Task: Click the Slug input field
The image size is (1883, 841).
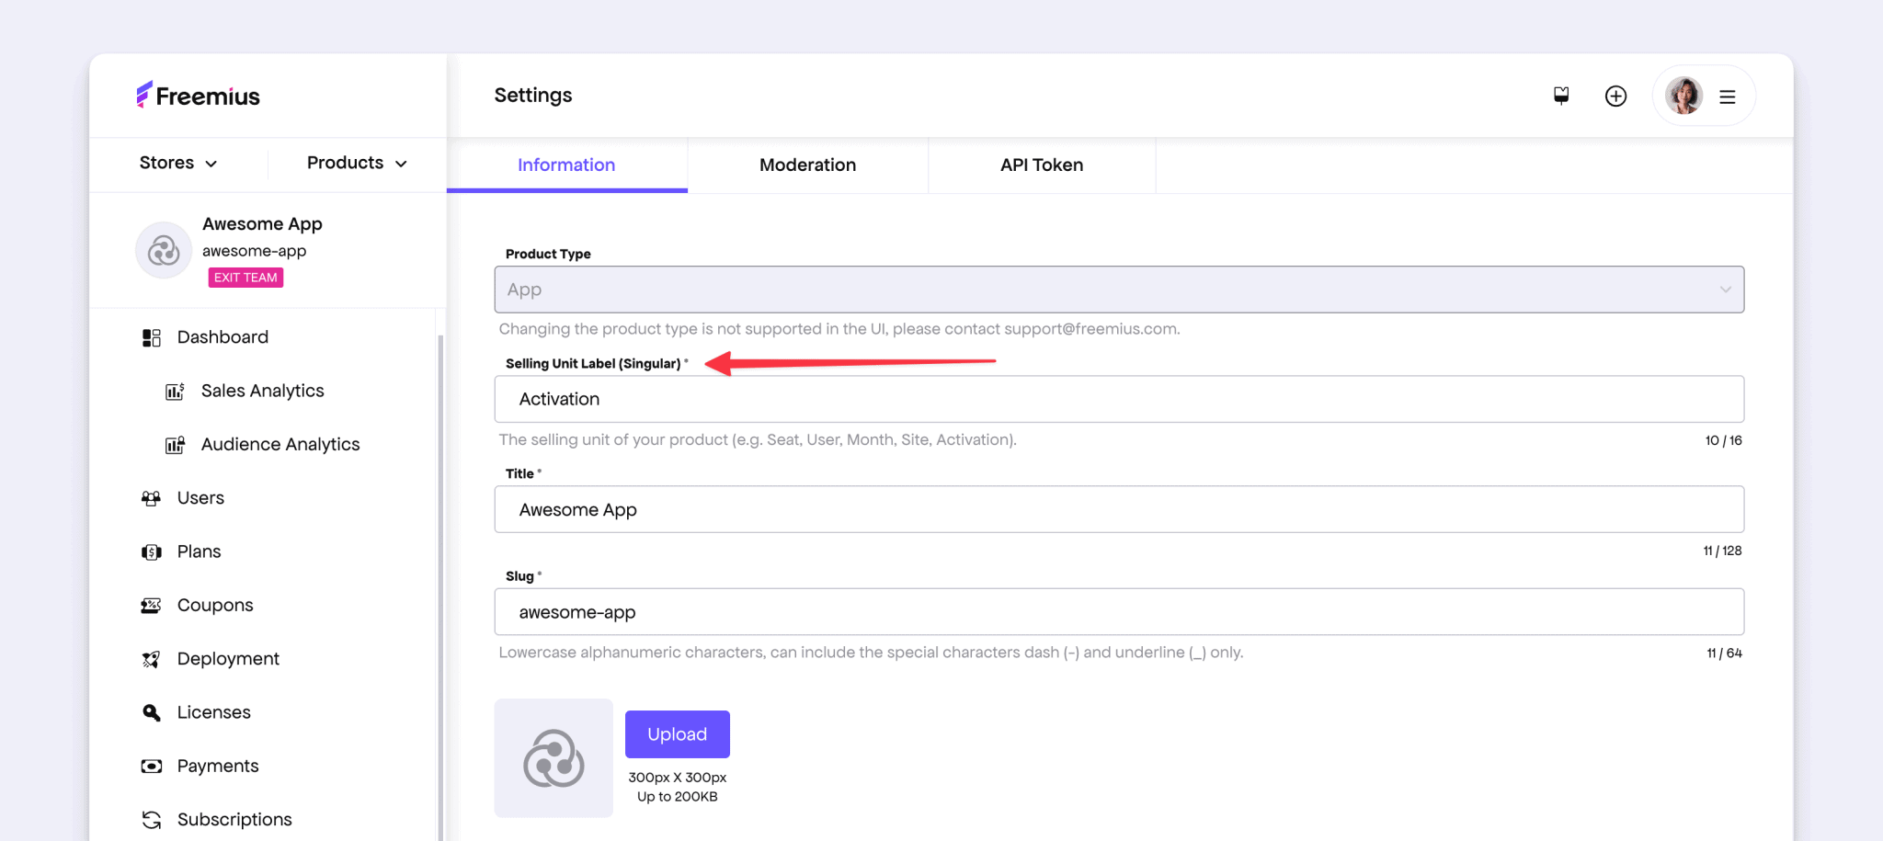Action: [1119, 612]
